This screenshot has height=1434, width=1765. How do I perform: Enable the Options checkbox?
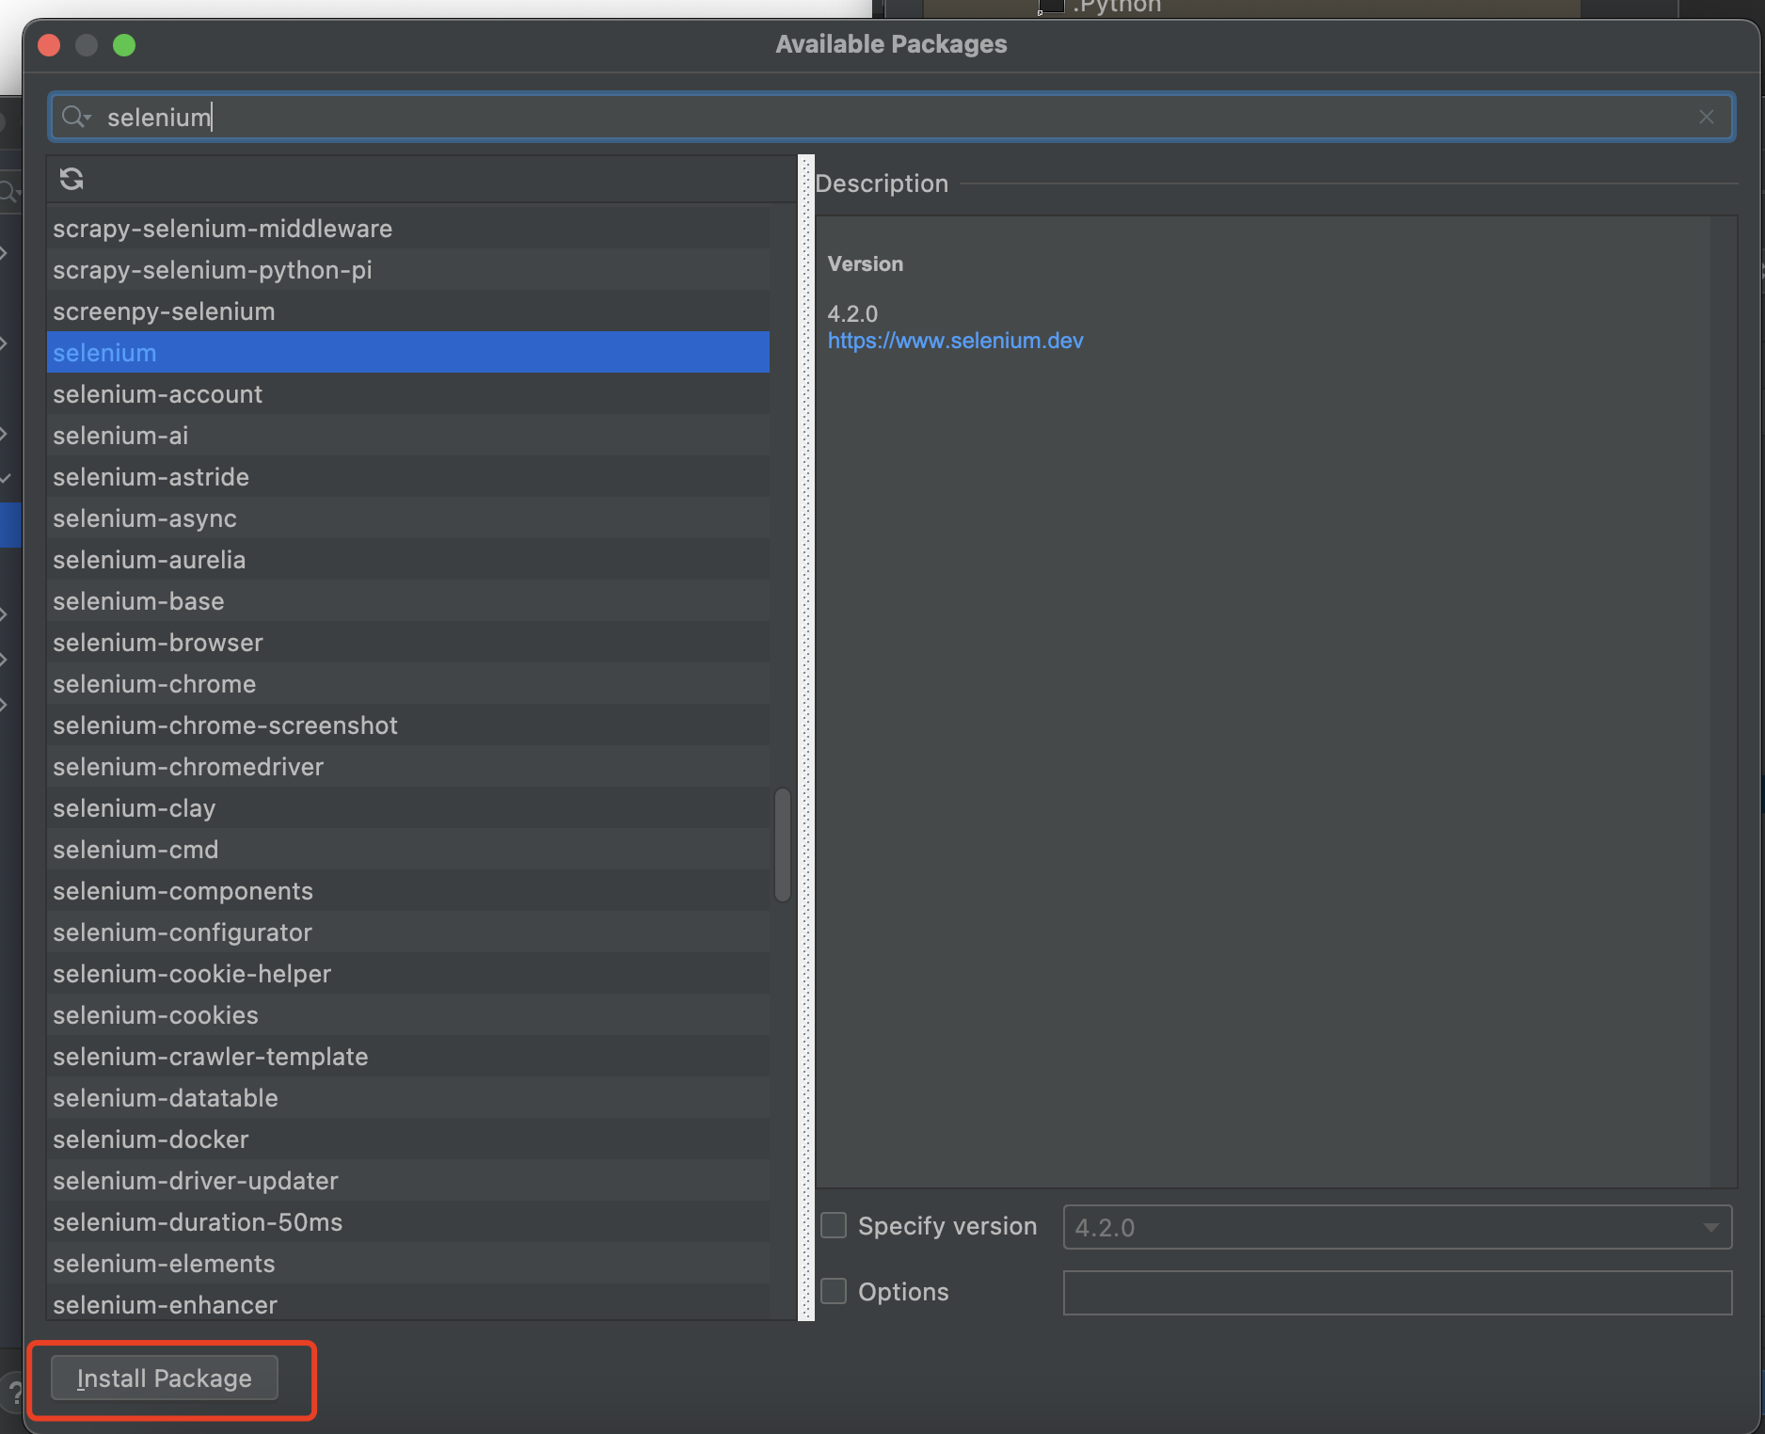[834, 1291]
